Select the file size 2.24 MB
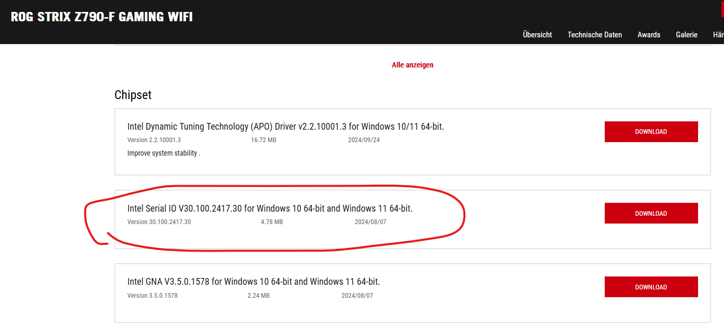724x333 pixels. [x=258, y=296]
